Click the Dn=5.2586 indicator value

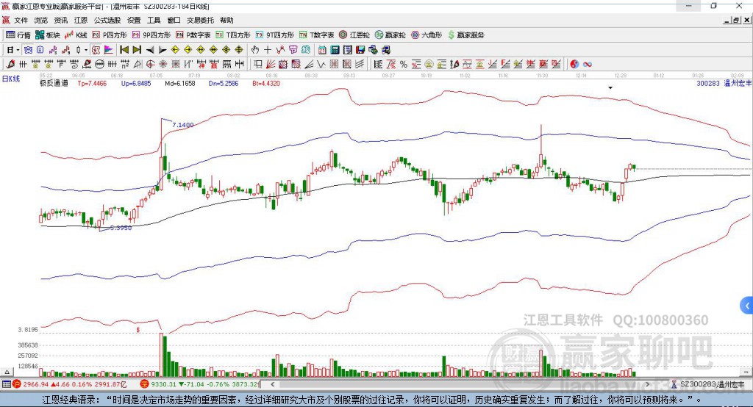coord(224,84)
